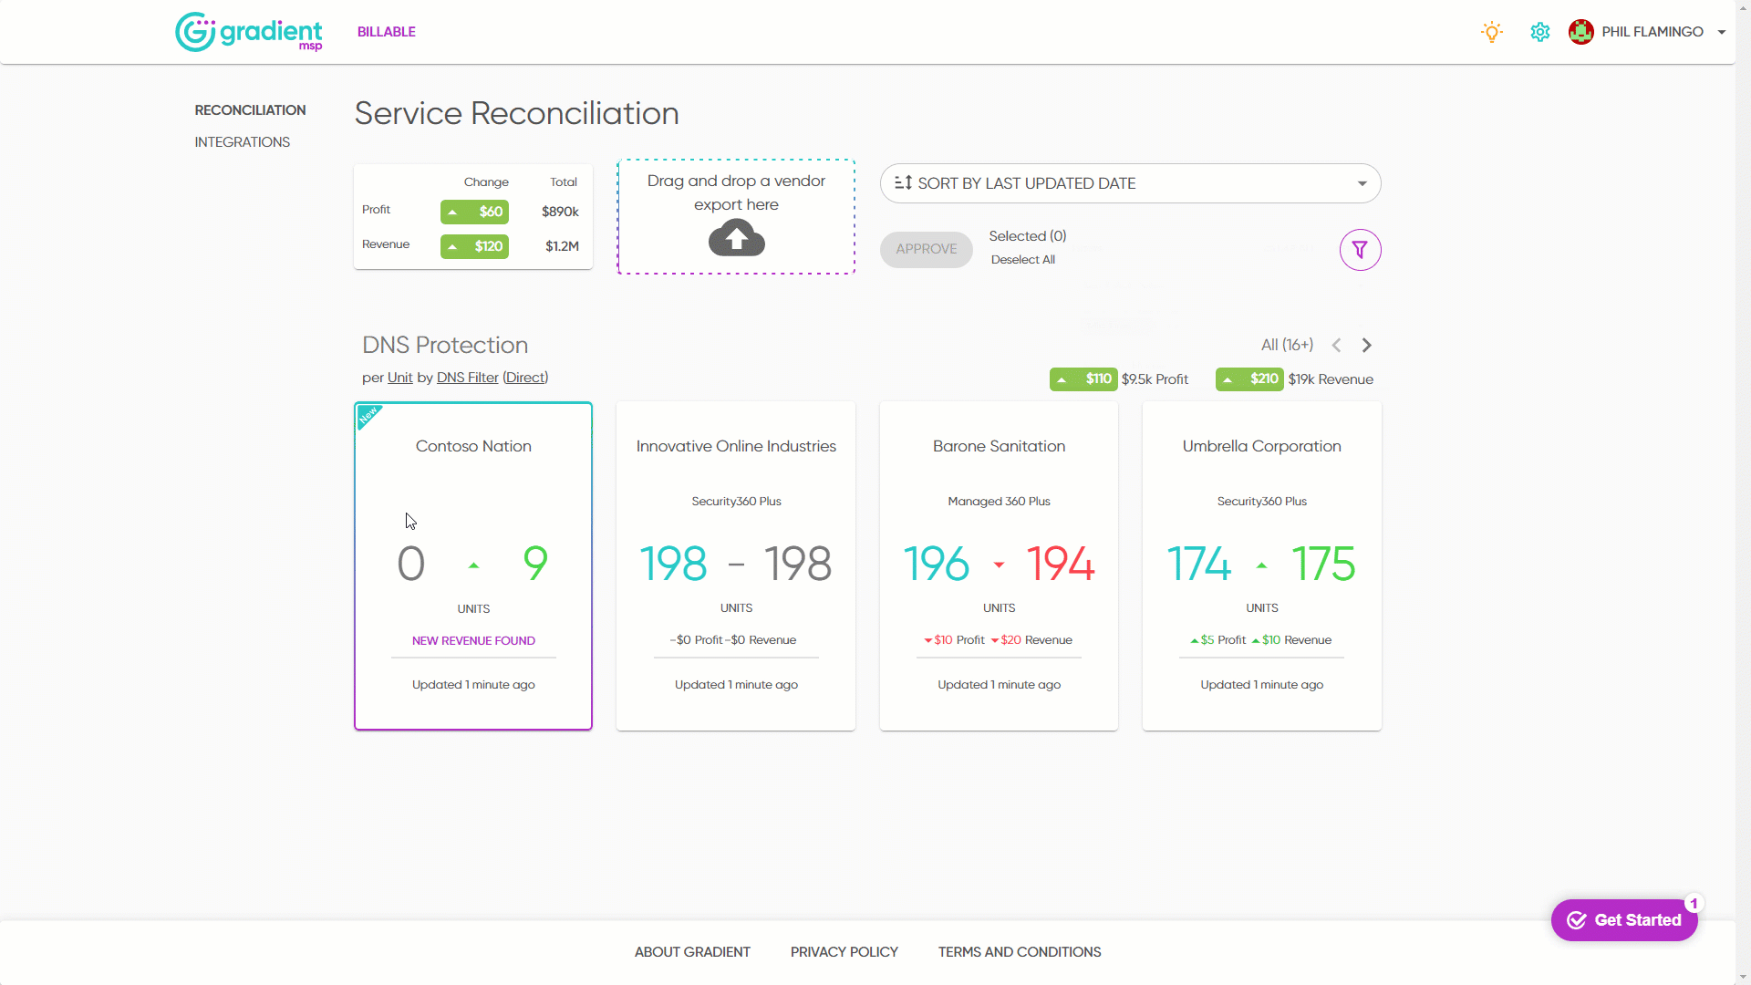Click the sort order icon in the dropdown

903,182
